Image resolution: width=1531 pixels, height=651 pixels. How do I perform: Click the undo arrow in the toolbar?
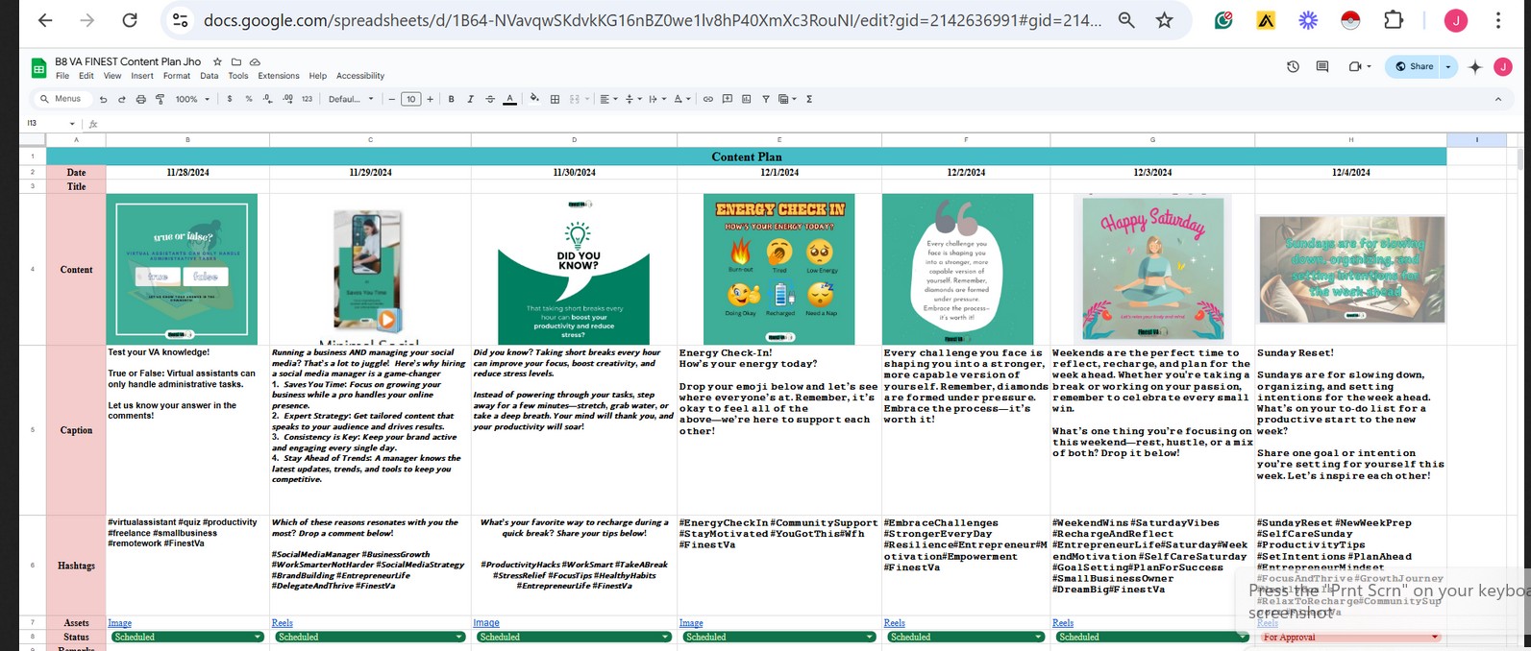(x=103, y=99)
